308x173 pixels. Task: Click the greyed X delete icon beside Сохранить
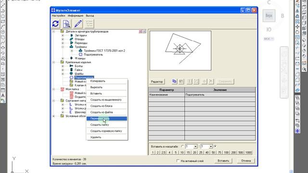click(211, 81)
